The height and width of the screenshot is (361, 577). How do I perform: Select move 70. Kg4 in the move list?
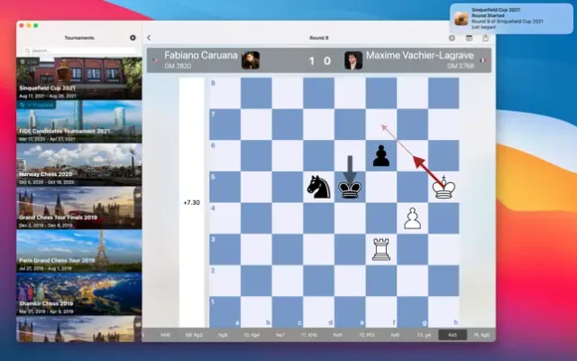click(252, 335)
